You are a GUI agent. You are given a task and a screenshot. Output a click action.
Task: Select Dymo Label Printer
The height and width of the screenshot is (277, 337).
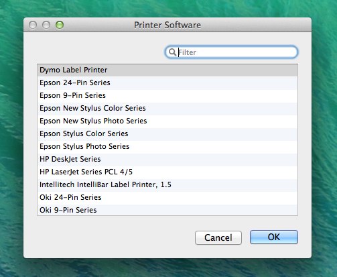tap(167, 70)
